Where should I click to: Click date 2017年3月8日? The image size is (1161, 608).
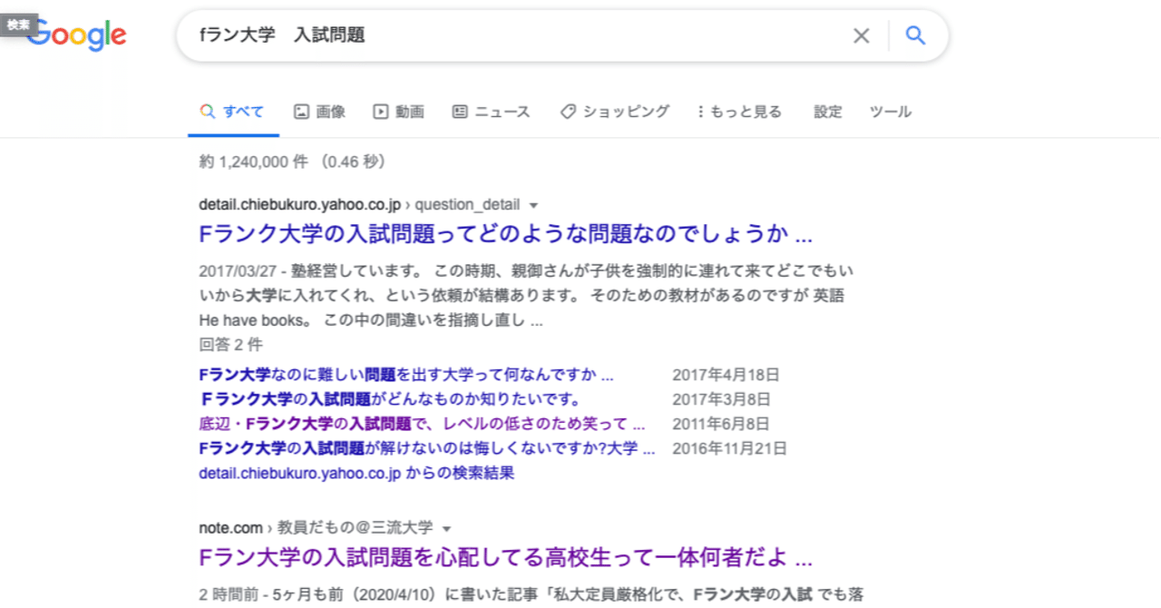click(x=721, y=399)
